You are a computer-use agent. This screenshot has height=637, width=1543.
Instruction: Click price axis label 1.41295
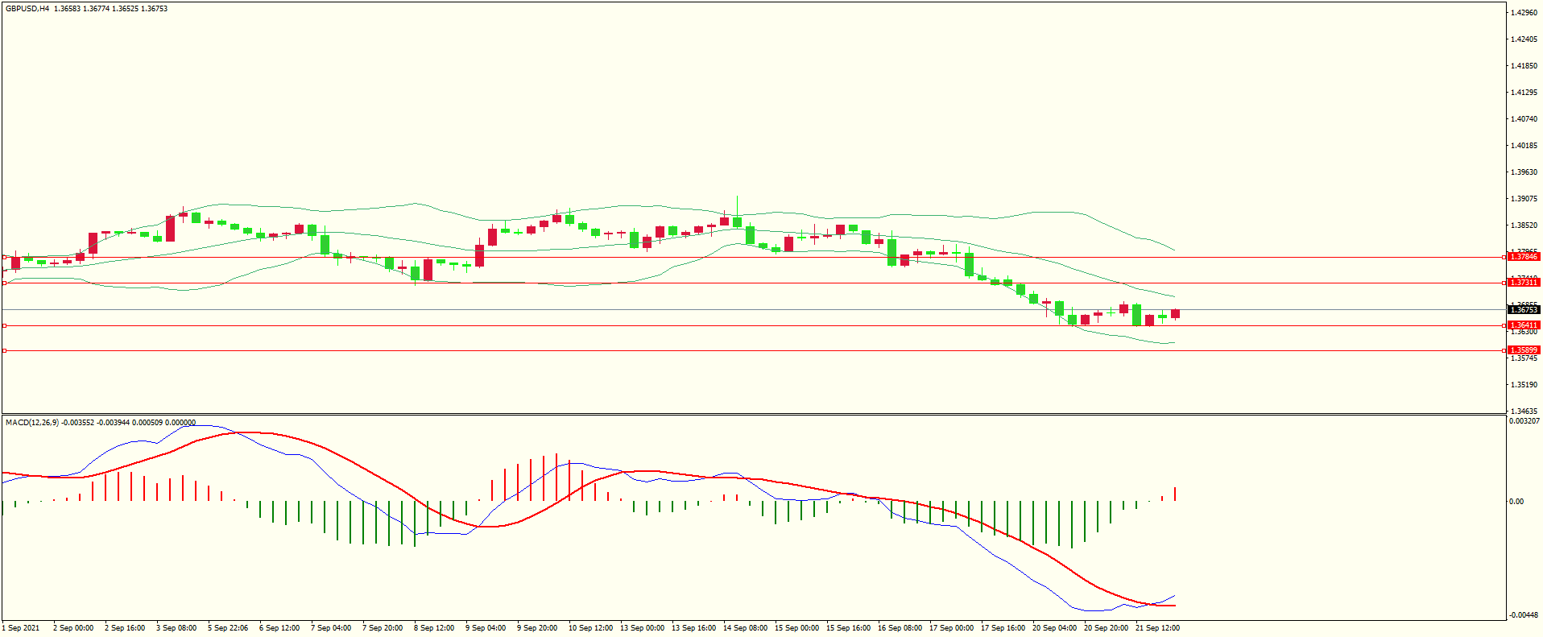[1524, 93]
